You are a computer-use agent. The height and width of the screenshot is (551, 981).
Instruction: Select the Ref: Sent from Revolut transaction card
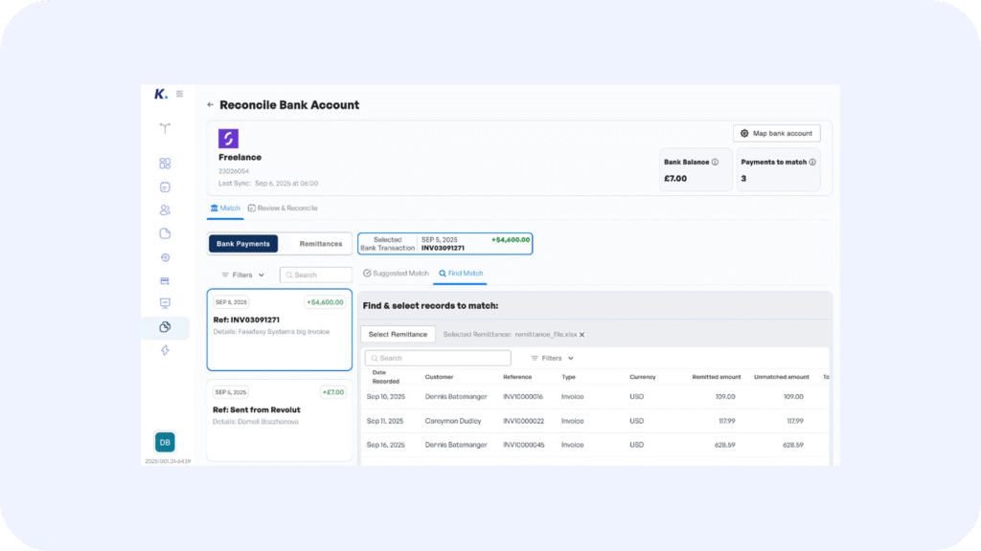point(279,419)
